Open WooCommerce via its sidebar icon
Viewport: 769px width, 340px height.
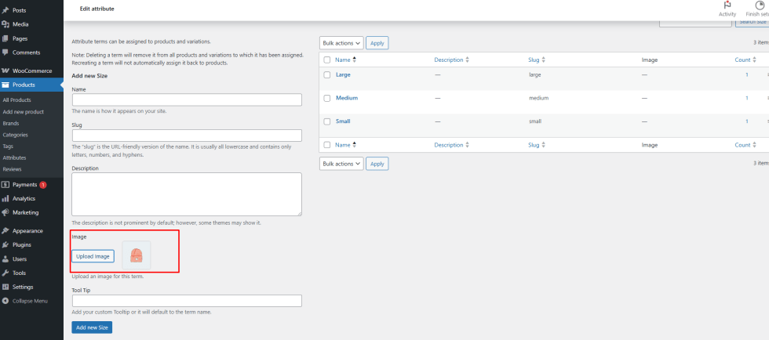tap(5, 71)
